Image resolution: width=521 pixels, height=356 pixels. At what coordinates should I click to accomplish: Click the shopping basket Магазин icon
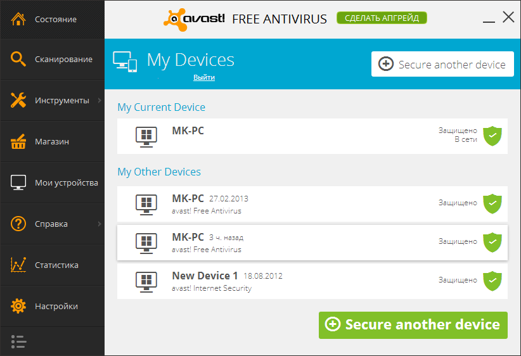click(x=18, y=141)
